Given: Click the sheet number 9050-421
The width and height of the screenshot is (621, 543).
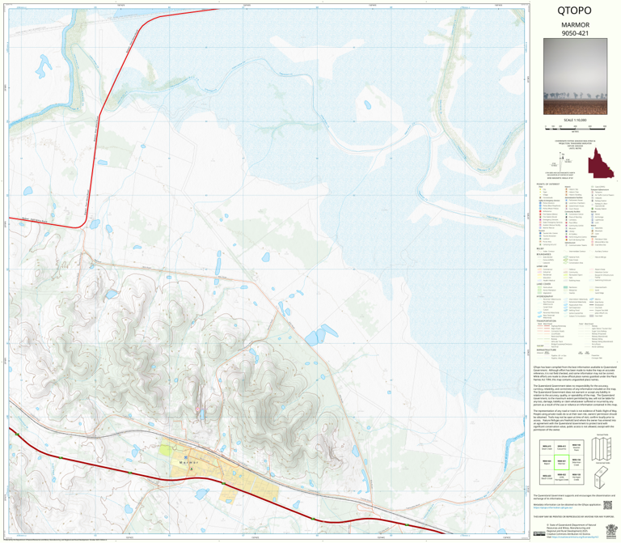Looking at the screenshot, I should (575, 33).
